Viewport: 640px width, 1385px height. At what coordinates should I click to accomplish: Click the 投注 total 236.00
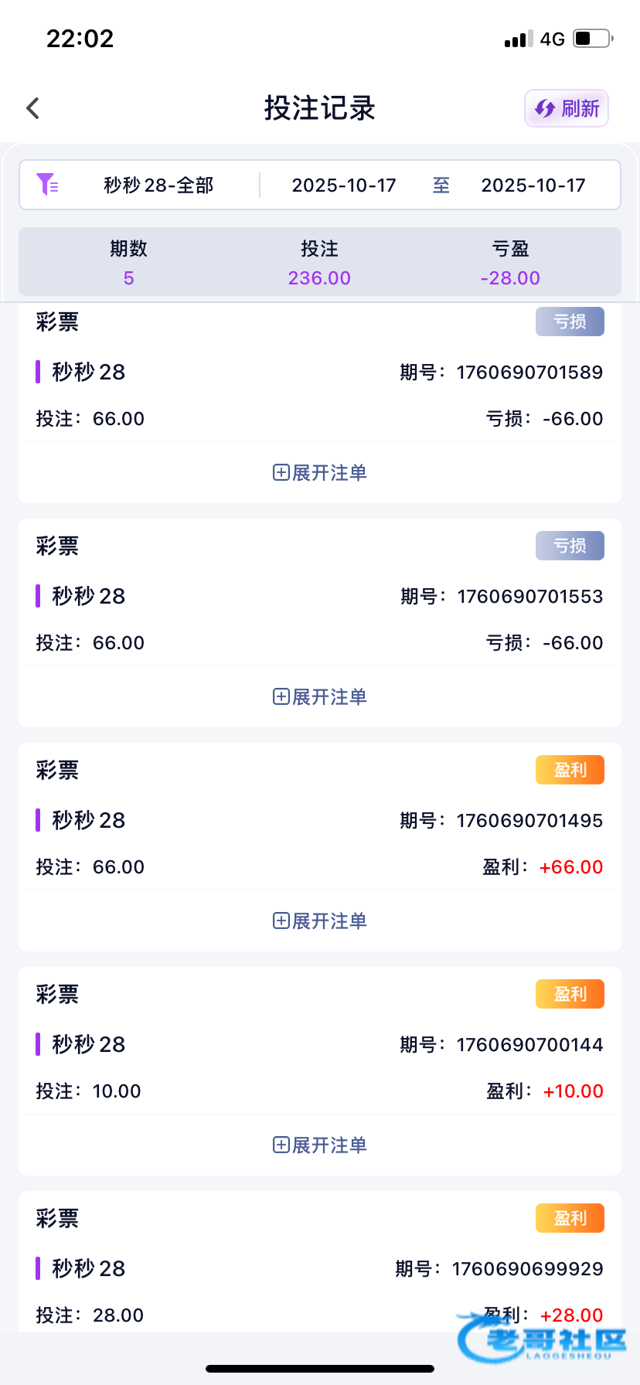(319, 277)
